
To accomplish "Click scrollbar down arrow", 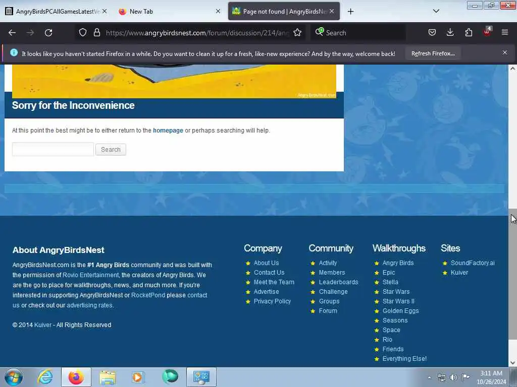I will coord(512,363).
